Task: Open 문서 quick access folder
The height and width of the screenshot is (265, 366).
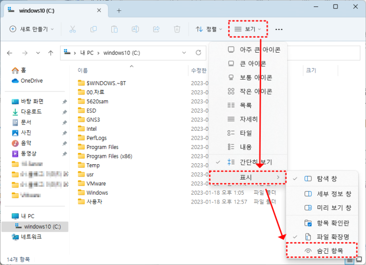Action: point(22,122)
